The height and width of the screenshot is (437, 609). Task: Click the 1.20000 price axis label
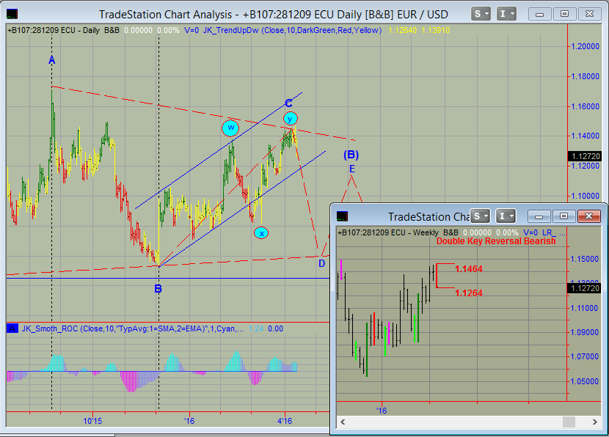pyautogui.click(x=585, y=46)
